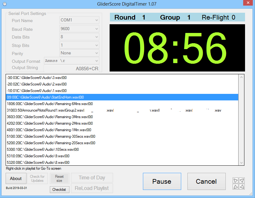Open the Data Bits dropdown

pos(79,37)
